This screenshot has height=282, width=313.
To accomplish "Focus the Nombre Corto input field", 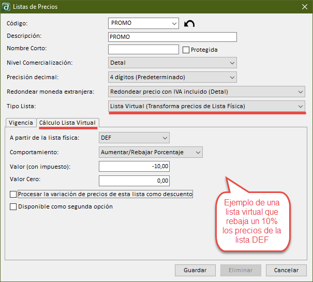I will pos(143,50).
